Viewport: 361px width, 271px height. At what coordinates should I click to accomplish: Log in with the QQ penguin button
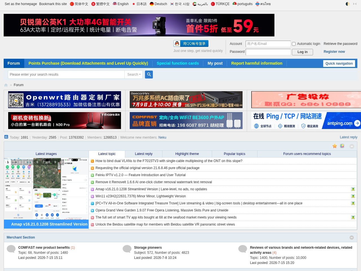tap(191, 43)
